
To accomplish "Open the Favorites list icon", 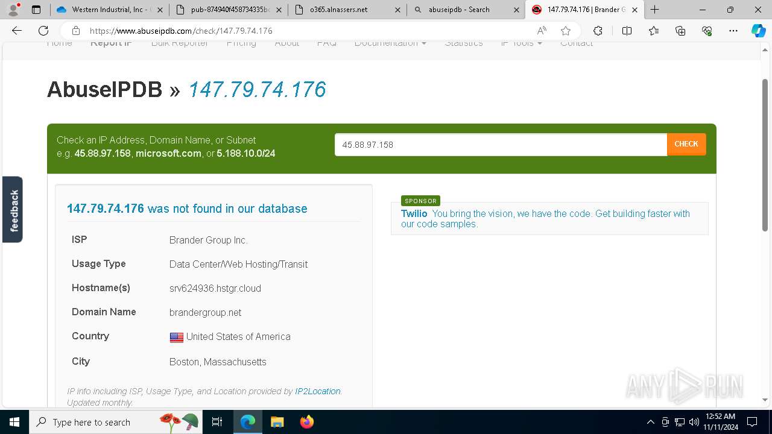I will click(x=654, y=31).
